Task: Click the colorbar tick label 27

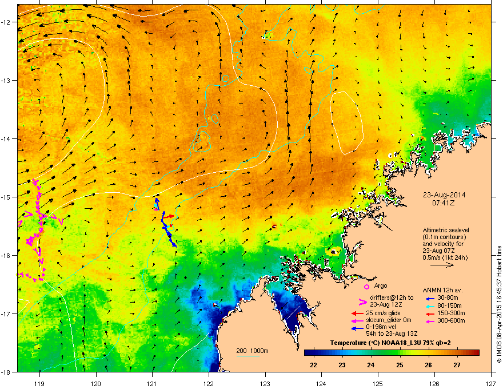Action: pos(457,365)
